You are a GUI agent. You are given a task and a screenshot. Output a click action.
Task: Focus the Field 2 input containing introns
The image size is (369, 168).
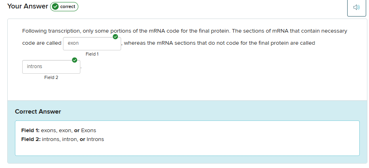point(51,66)
